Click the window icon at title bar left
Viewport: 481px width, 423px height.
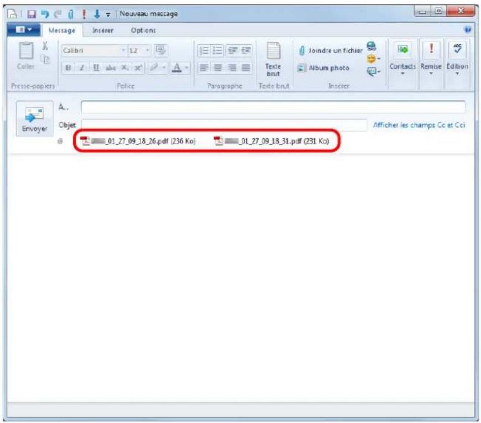click(12, 14)
